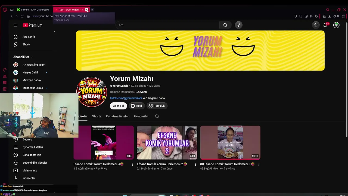Open the AI assistant button
Screen dimensions: 348x196
[x=336, y=16]
